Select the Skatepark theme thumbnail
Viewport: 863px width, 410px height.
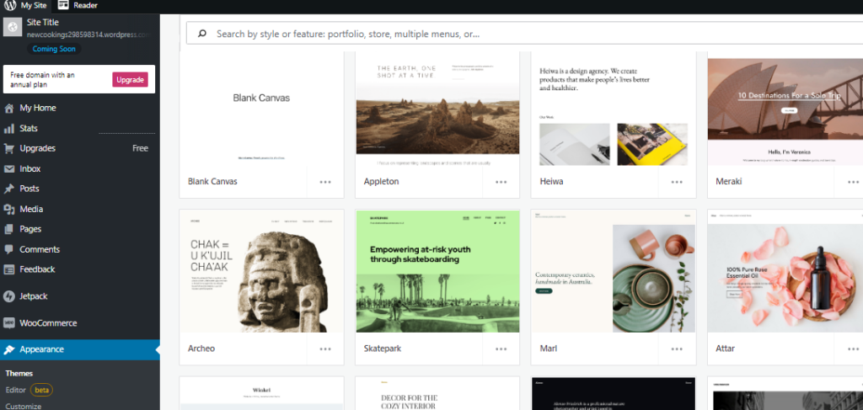click(437, 271)
